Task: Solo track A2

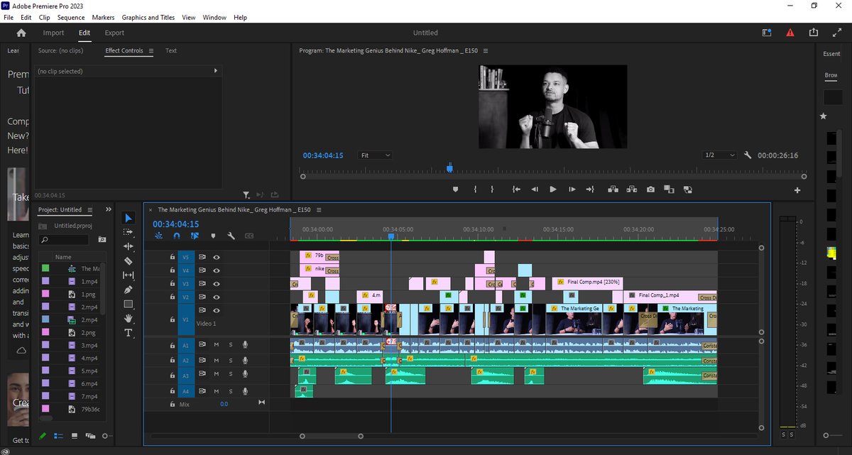Action: [x=230, y=361]
